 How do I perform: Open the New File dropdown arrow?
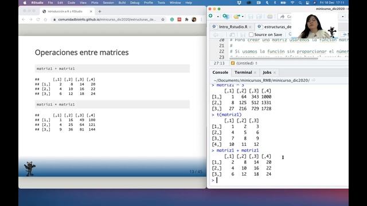(x=218, y=17)
